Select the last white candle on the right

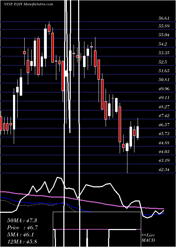click(138, 132)
